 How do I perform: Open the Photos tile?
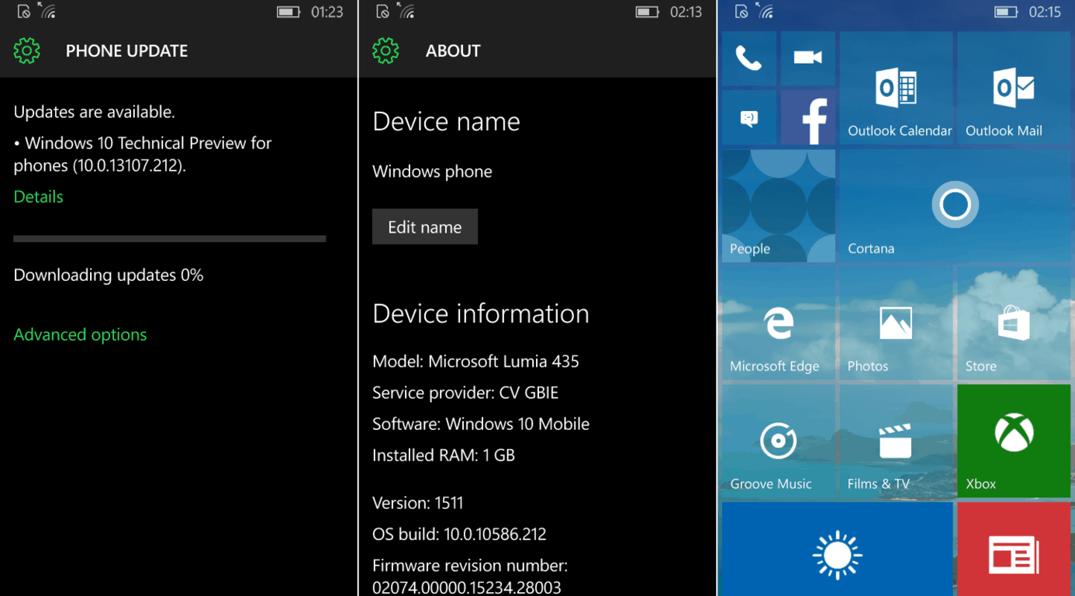click(897, 324)
